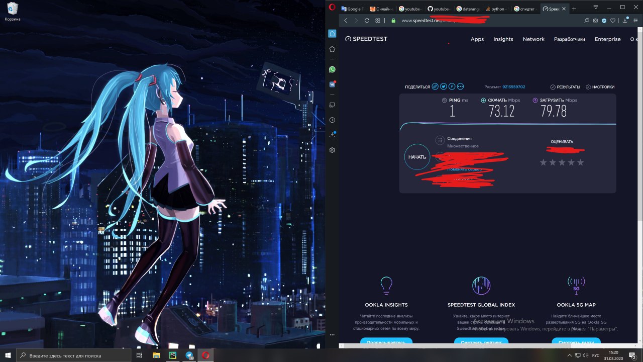Image resolution: width=643 pixels, height=362 pixels.
Task: Open sidebar home start page
Action: 332,34
